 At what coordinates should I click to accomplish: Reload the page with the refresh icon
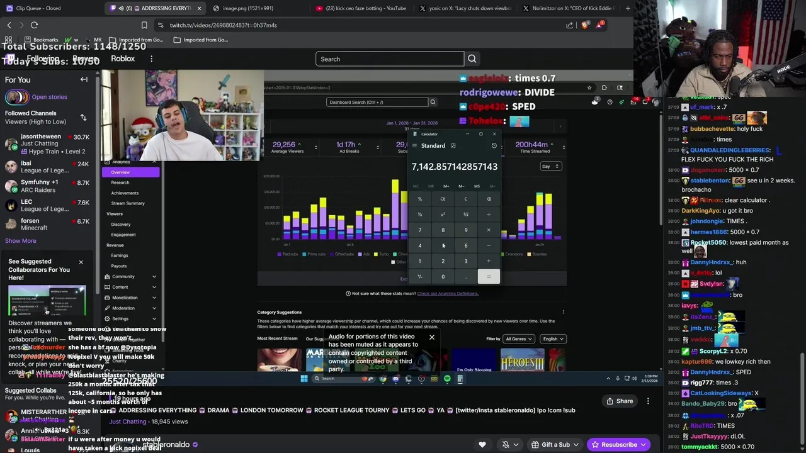(x=34, y=25)
